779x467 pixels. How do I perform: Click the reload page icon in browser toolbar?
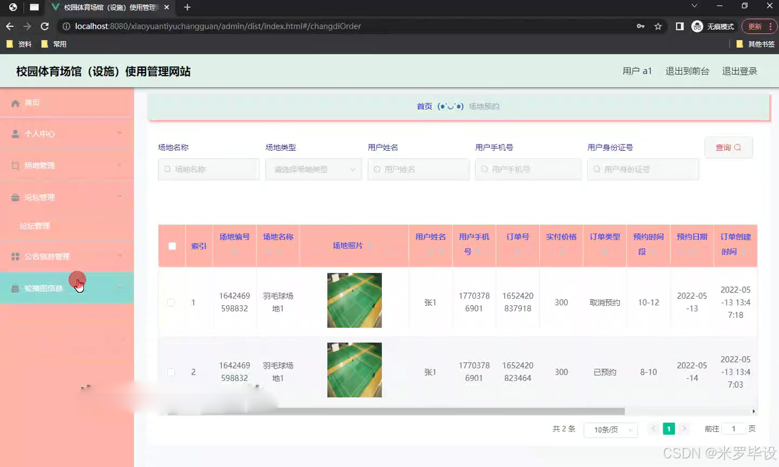(45, 25)
